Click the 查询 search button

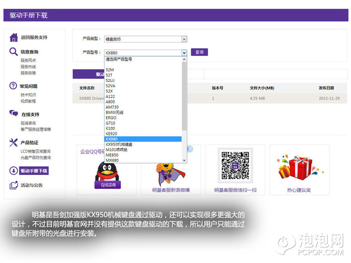point(199,52)
